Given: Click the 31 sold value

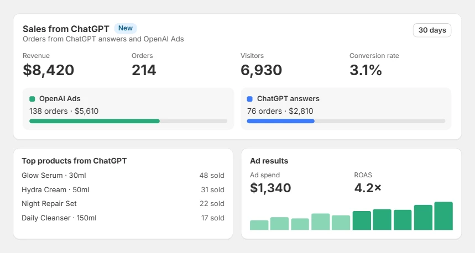Looking at the screenshot, I should click(213, 190).
